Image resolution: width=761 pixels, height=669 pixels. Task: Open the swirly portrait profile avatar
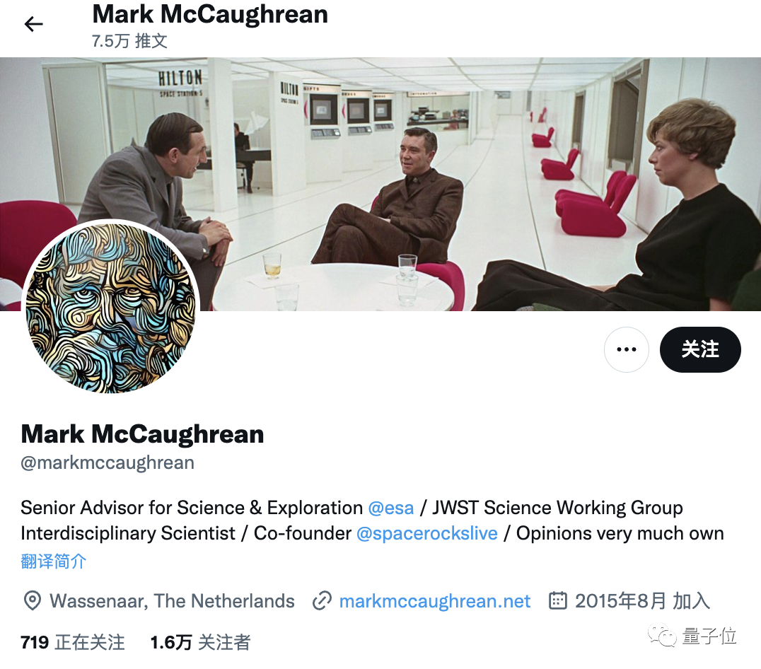(x=111, y=307)
